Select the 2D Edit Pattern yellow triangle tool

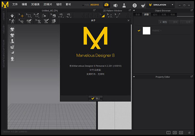click(x=102, y=15)
